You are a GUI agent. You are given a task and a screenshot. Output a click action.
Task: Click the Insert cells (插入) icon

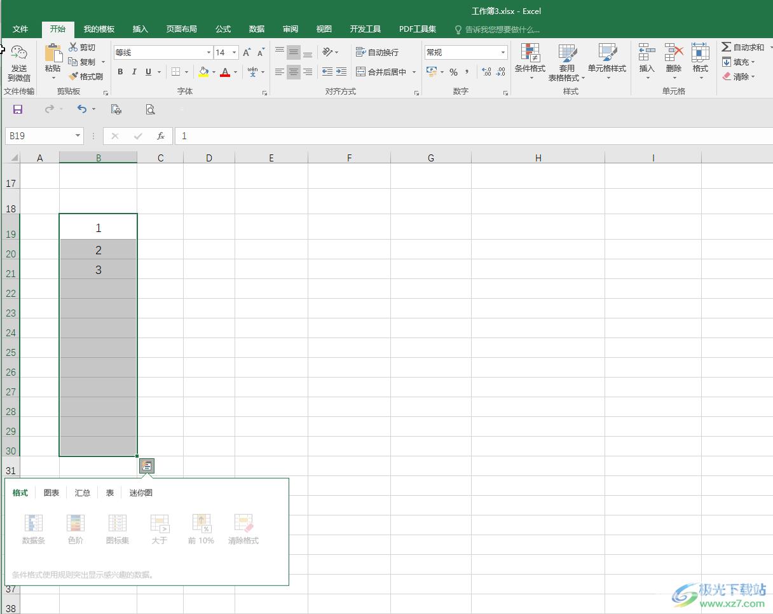click(647, 53)
